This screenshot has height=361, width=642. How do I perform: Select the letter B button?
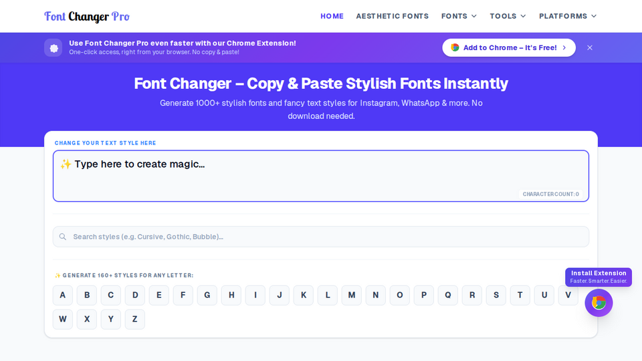[x=87, y=295]
